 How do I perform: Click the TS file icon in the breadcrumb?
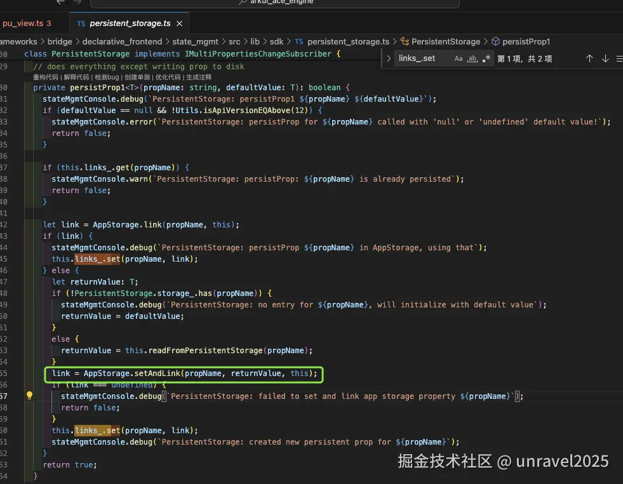pos(298,42)
